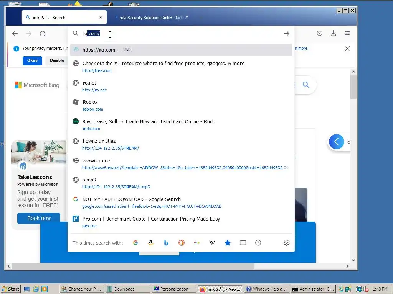Screen dimensions: 393x294
Task: Click the Go arrow in address bar
Action: 286,34
